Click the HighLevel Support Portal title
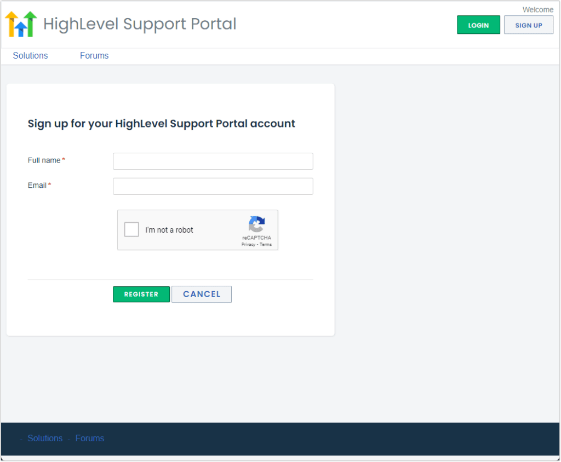Screen dimensions: 561x462 click(140, 24)
